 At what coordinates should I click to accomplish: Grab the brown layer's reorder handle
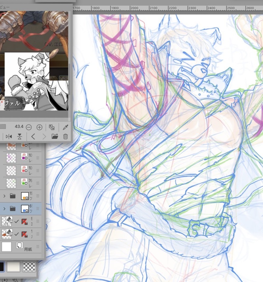pyautogui.click(x=38, y=145)
